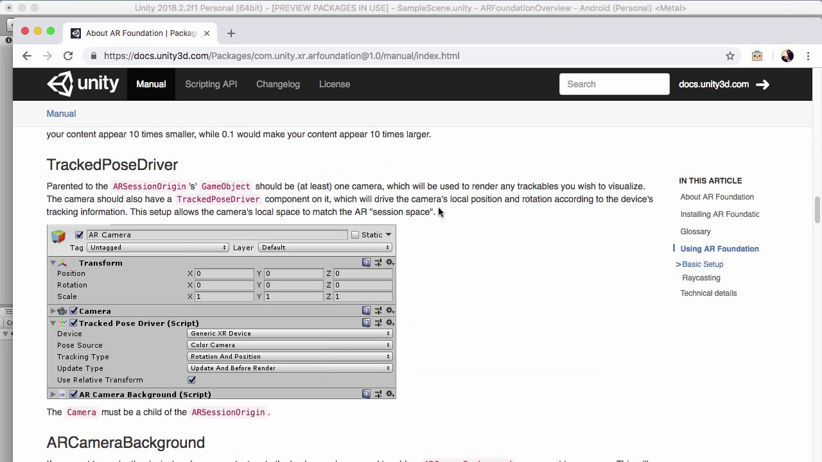
Task: Click the Unity logo in header
Action: click(x=83, y=84)
